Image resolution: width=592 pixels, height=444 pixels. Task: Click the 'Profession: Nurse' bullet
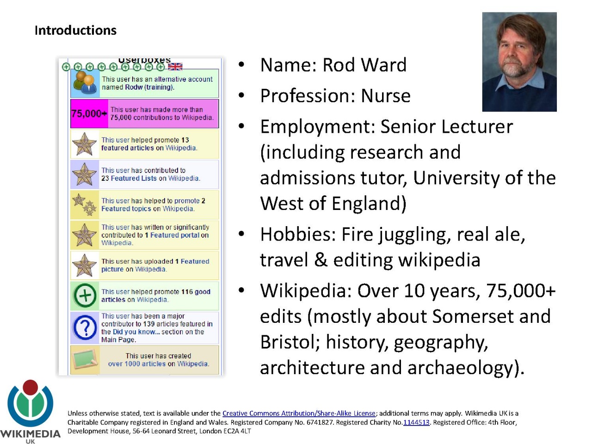(x=335, y=96)
